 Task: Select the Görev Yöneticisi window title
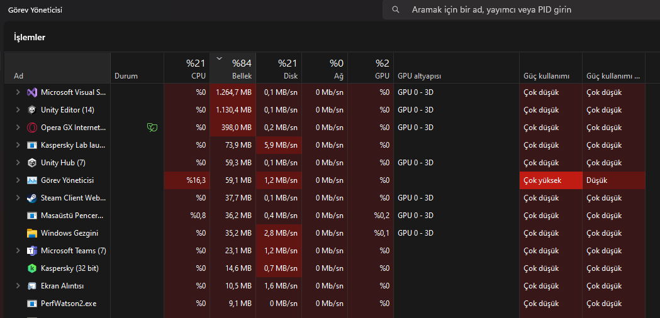point(35,9)
